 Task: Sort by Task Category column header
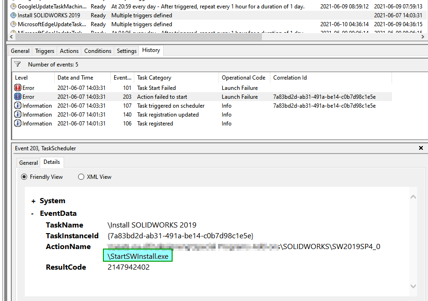click(176, 78)
